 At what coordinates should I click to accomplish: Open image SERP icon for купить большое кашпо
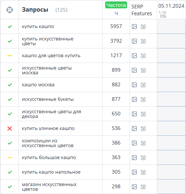pyautogui.click(x=134, y=158)
